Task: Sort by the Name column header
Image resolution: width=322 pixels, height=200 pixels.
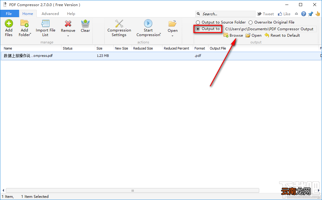Action: point(31,48)
